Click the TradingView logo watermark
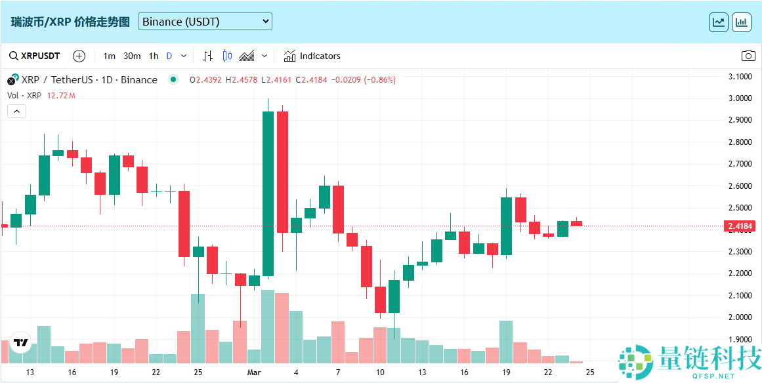The height and width of the screenshot is (383, 762). [x=20, y=342]
